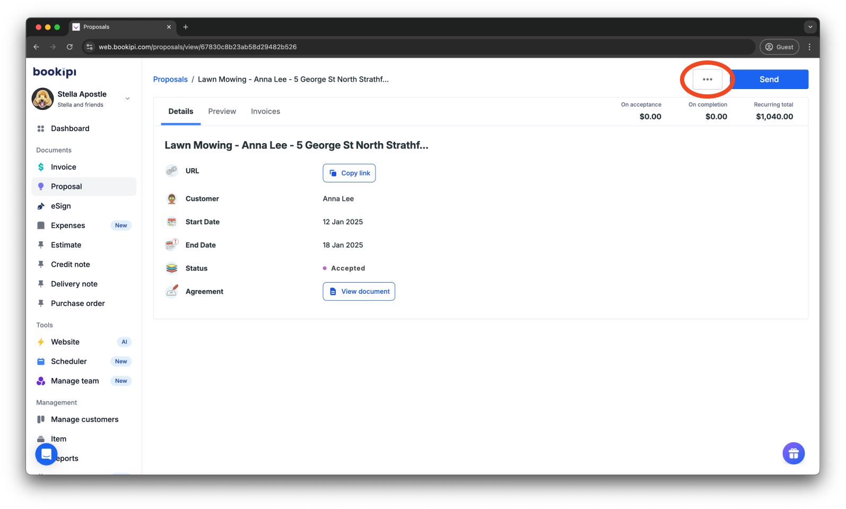Click the Scheduler calendar icon
The height and width of the screenshot is (509, 846).
pos(41,362)
